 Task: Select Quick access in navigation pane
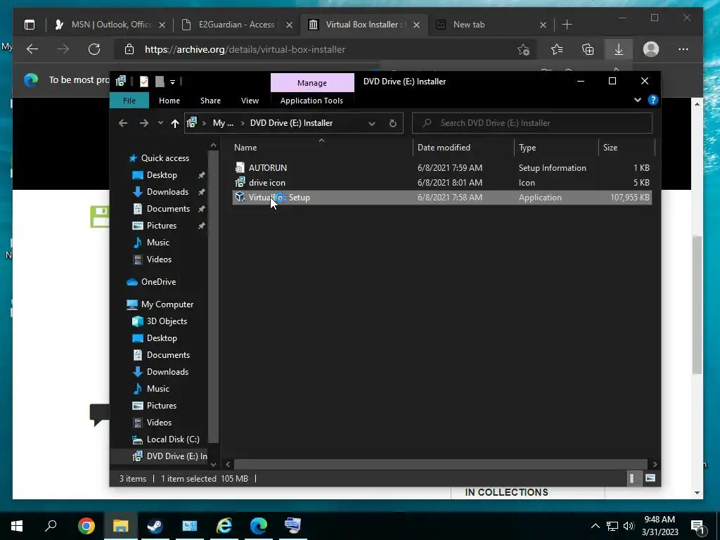tap(165, 158)
